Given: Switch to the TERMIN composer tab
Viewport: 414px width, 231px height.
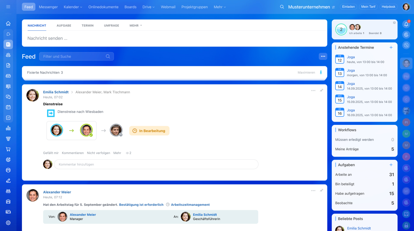Looking at the screenshot, I should click(x=88, y=25).
